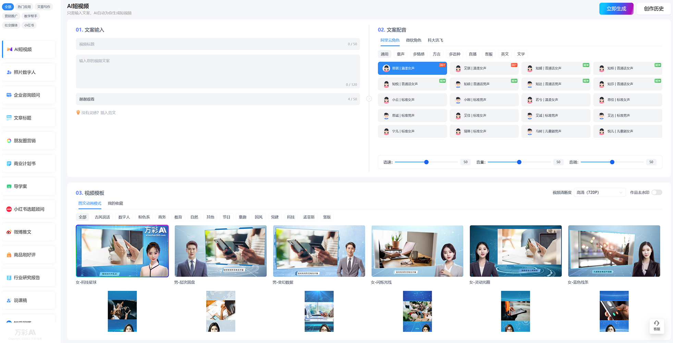673x343 pixels.
Task: Toggle the 作品去水印 switch
Action: click(657, 192)
